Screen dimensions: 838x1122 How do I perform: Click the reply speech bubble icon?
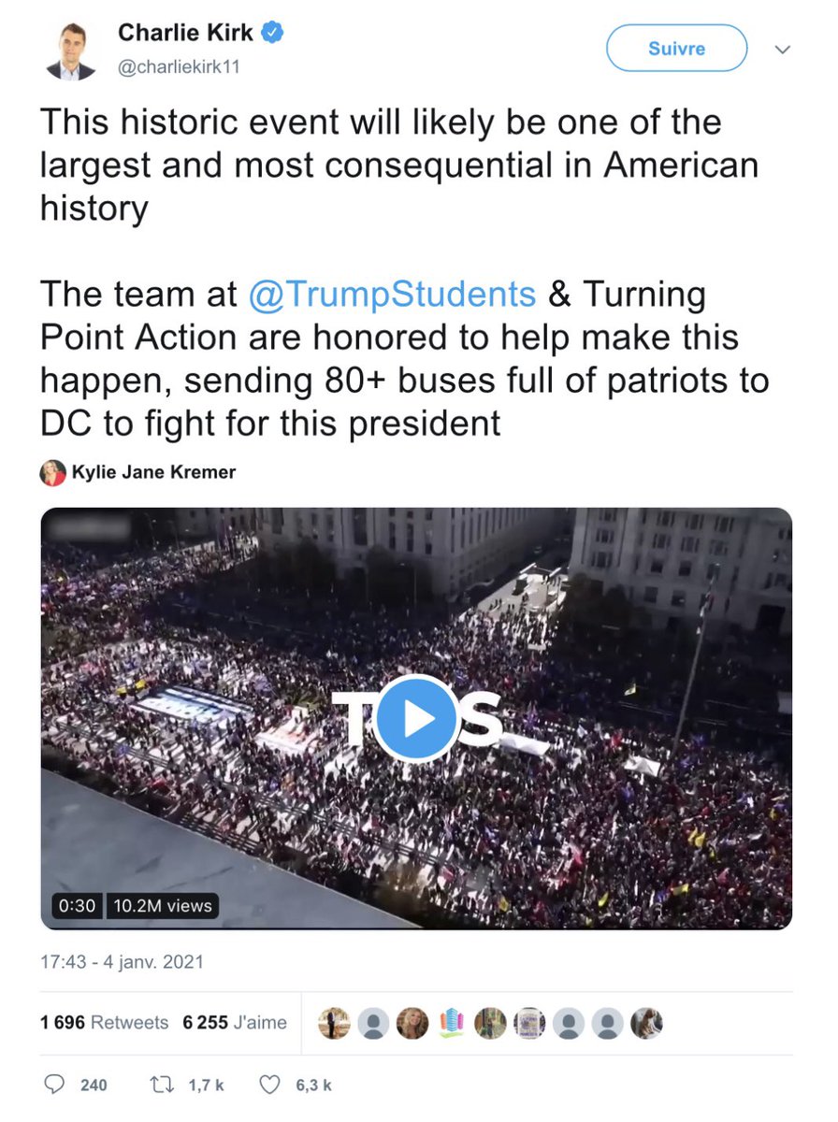[56, 1085]
